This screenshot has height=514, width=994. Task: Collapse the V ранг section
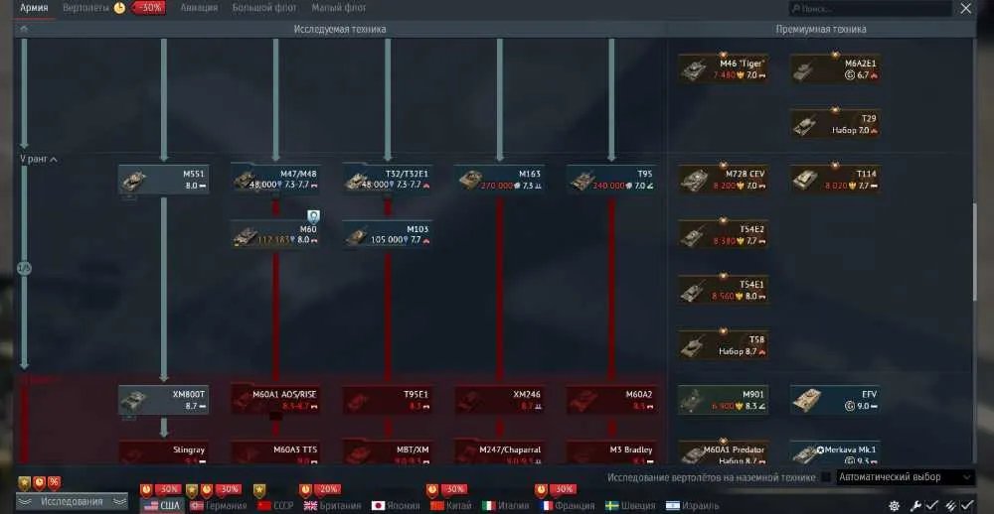[x=39, y=160]
